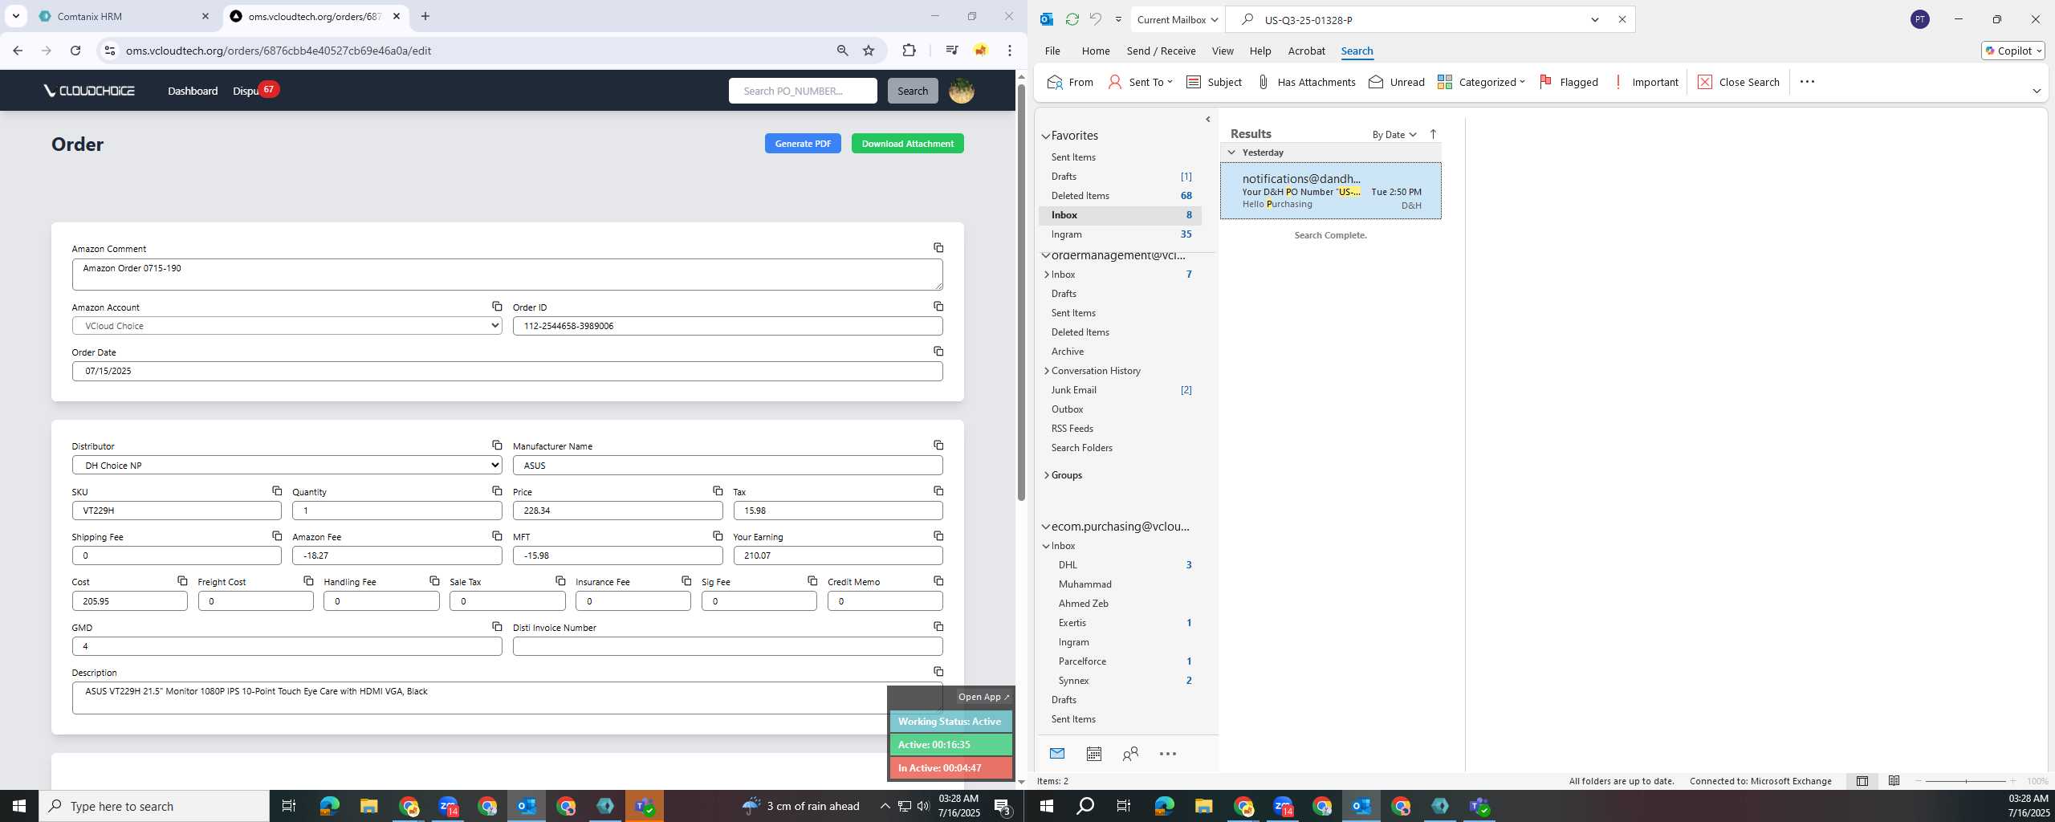Click the PO number Search button
2055x822 pixels.
tap(912, 91)
